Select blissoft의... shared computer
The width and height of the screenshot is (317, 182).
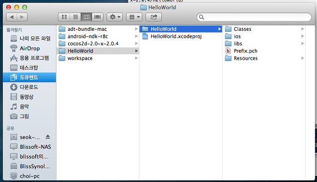coord(29,157)
